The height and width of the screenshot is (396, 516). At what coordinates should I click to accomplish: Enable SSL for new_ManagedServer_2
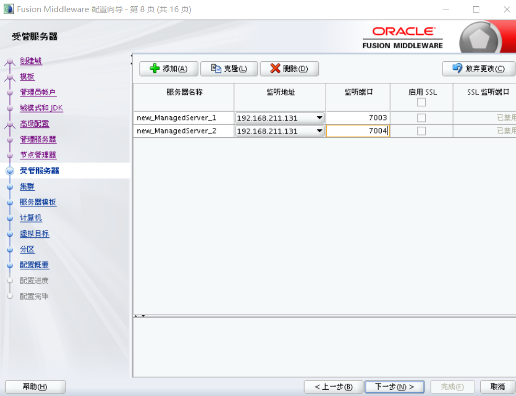(x=422, y=130)
